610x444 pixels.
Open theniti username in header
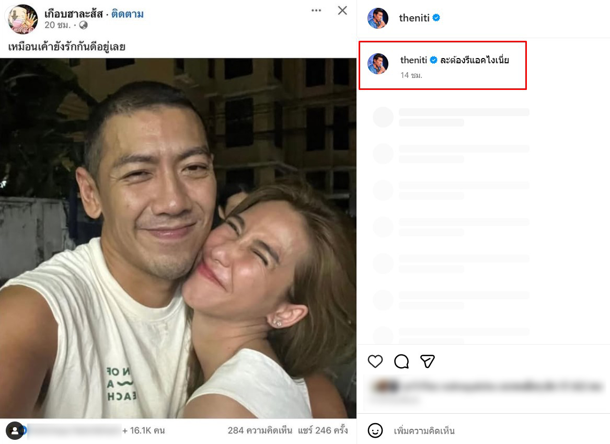[414, 18]
